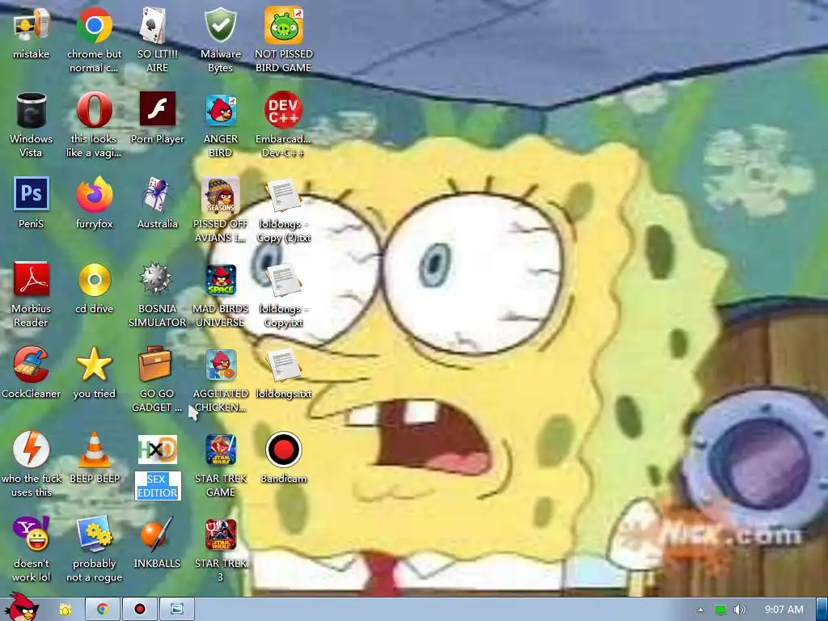Open the briefcase icon 'GO GO GADGET'
The height and width of the screenshot is (621, 828).
point(157,379)
